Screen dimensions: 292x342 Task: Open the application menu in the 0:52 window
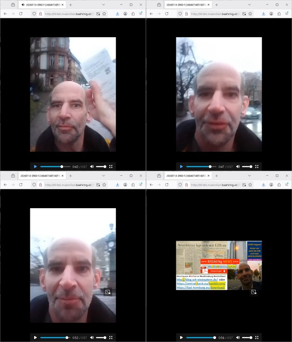pos(140,185)
